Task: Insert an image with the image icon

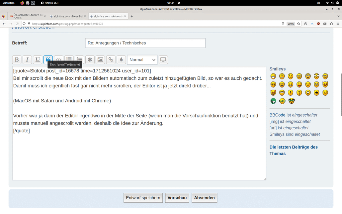Action: [100, 59]
